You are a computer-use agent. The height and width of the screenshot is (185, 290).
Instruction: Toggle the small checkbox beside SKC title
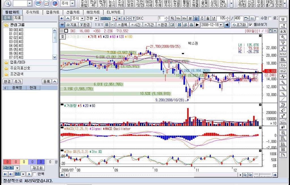tap(66, 31)
